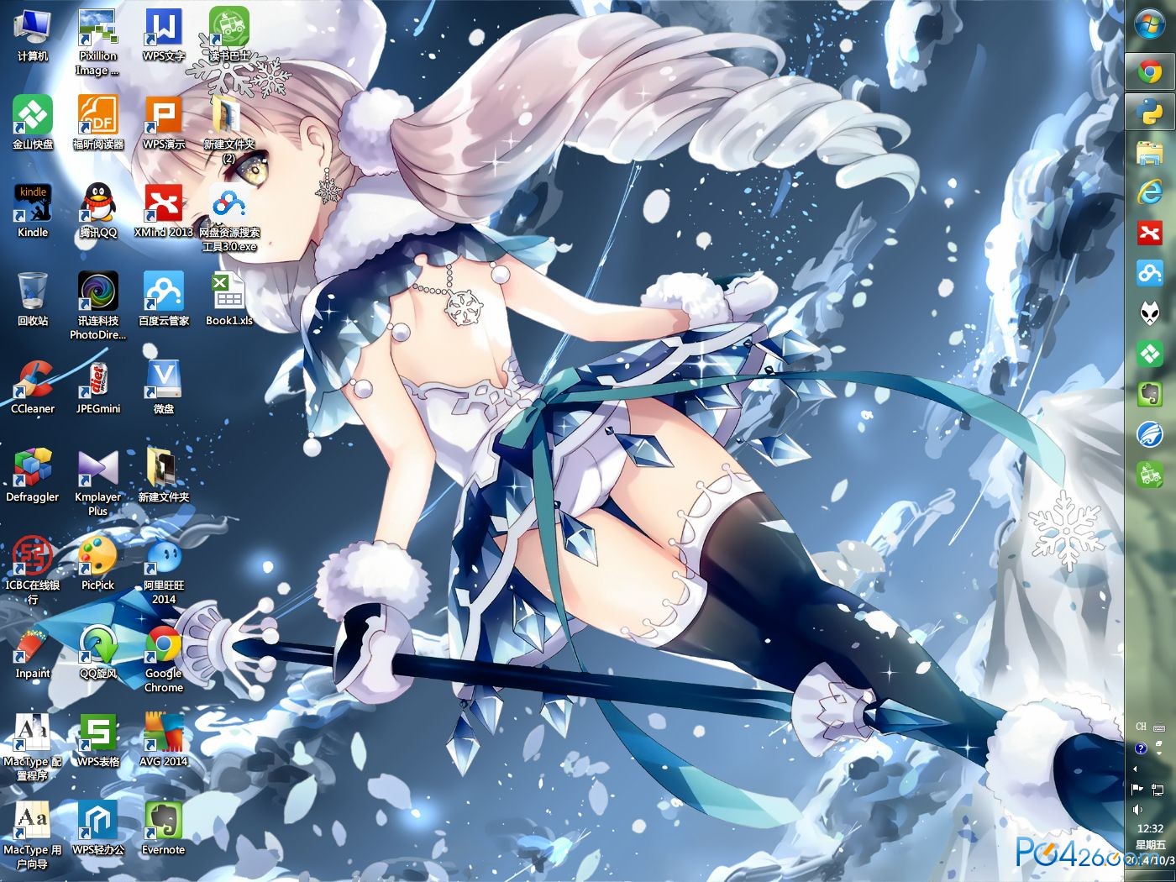Launch foobar2000 from taskbar
The width and height of the screenshot is (1176, 882).
pyautogui.click(x=1150, y=313)
